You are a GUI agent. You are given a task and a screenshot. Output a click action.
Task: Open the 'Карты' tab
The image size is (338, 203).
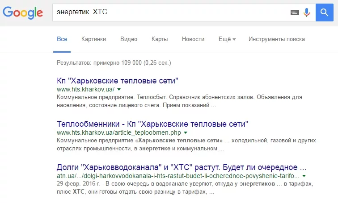tap(160, 39)
